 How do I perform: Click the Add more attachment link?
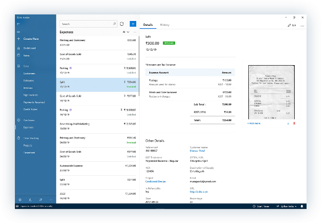tap(254, 123)
